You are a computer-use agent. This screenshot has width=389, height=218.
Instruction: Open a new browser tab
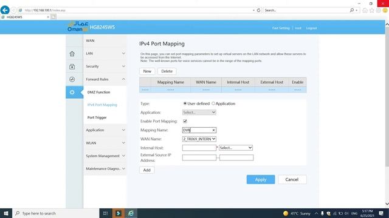[53, 17]
